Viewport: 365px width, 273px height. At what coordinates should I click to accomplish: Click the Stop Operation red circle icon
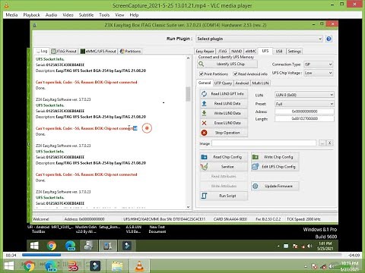coord(204,133)
